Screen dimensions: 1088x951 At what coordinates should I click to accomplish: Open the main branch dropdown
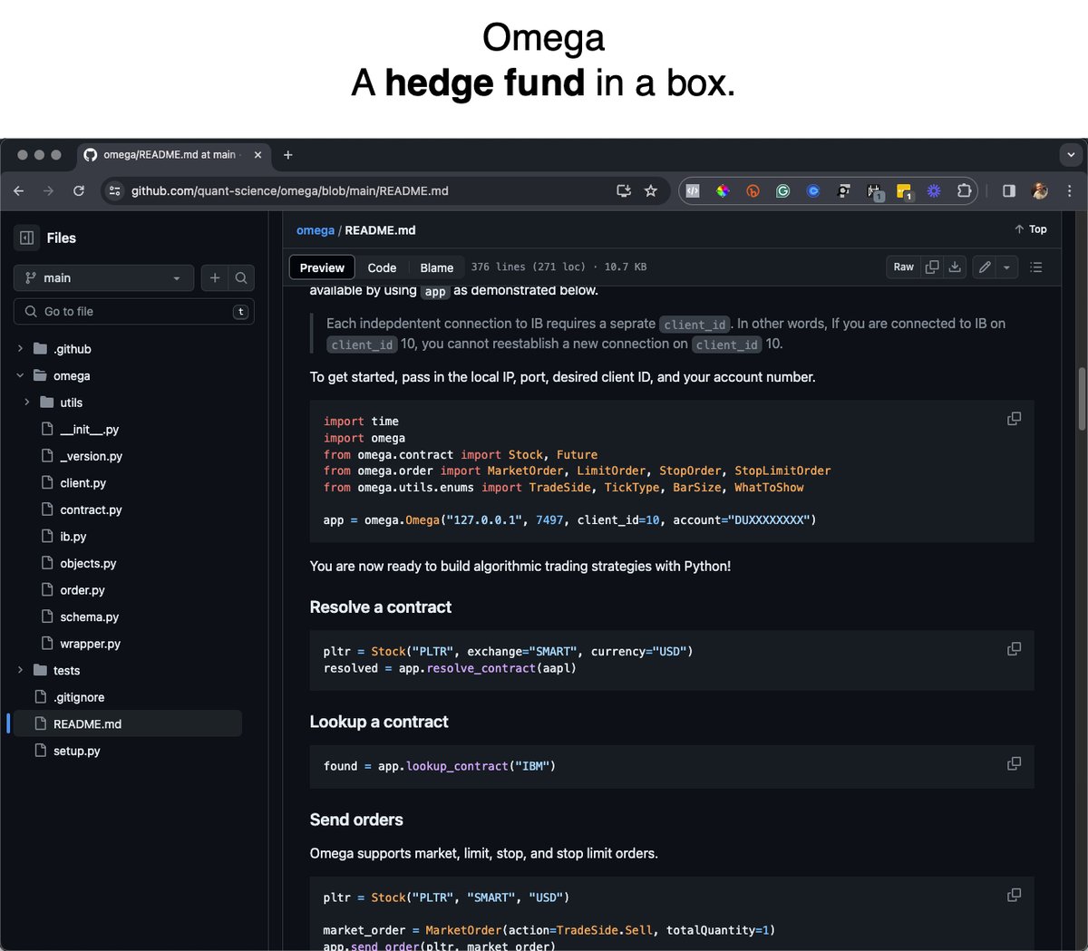[x=103, y=277]
